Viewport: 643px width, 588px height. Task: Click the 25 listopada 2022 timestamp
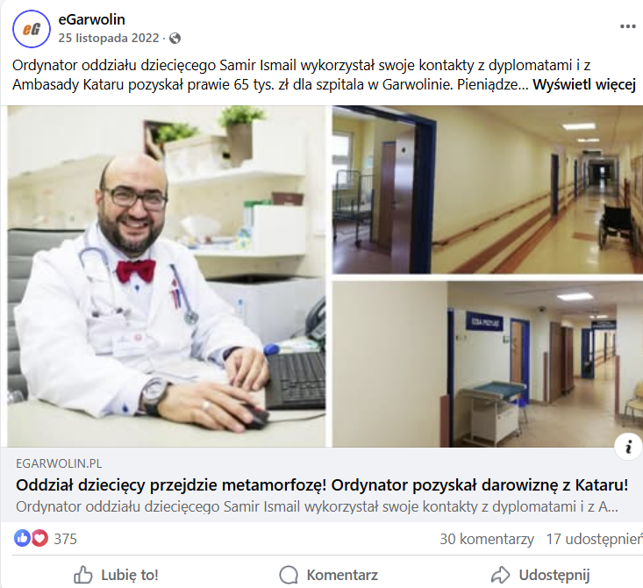109,38
